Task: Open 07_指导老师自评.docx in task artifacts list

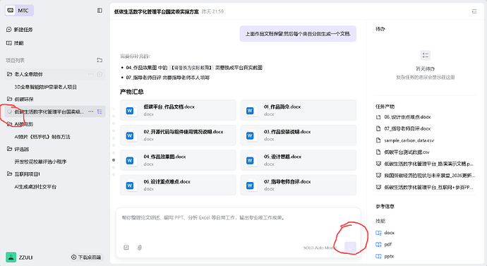Action: pyautogui.click(x=407, y=128)
